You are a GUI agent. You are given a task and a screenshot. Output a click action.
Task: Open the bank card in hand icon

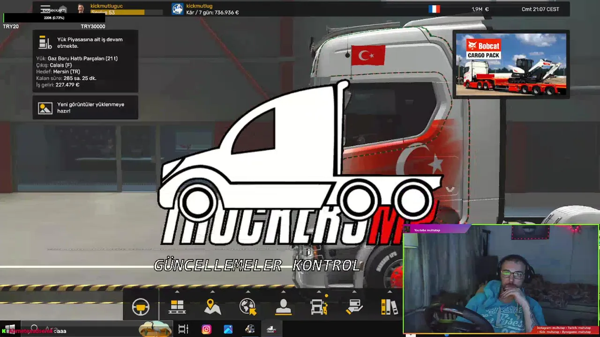pos(354,307)
